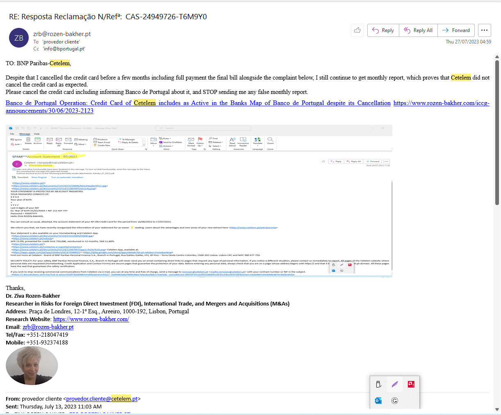Click recipient 'provedor cliente' on the To line

click(x=61, y=42)
